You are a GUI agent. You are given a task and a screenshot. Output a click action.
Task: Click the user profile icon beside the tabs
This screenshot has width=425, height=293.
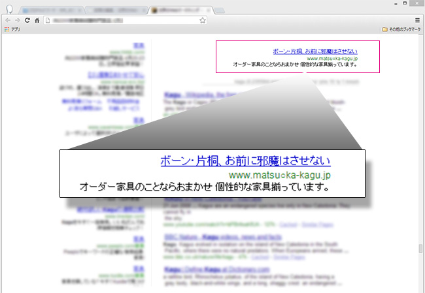pyautogui.click(x=9, y=9)
